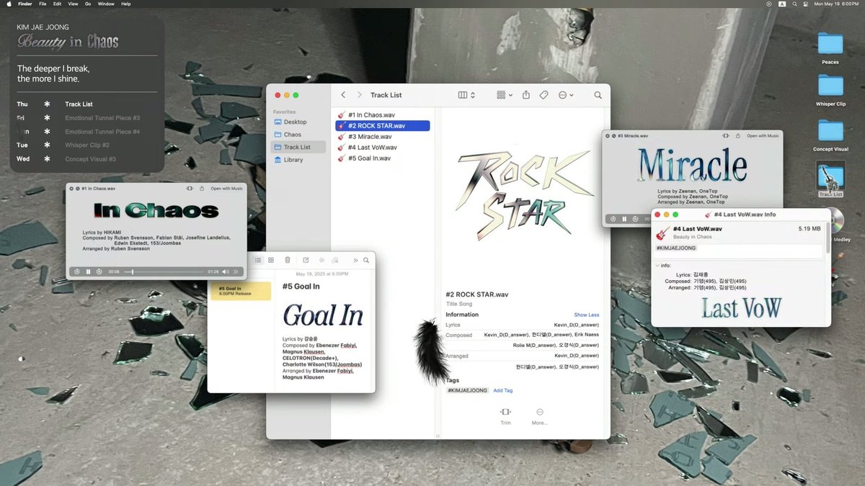Screen dimensions: 865x486
Task: Open File menu in menu bar
Action: coord(43,4)
